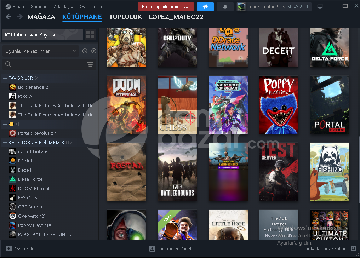
Task: Open the PUBG Test Server cover art
Action: point(279,172)
